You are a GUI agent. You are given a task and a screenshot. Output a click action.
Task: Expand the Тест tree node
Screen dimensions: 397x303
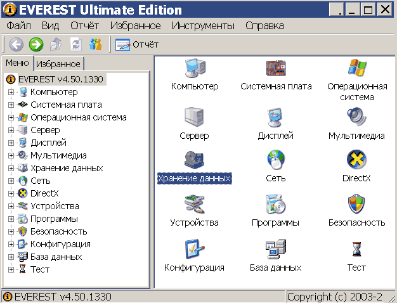pos(11,269)
